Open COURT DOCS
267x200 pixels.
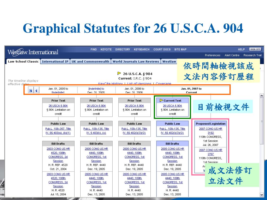(x=162, y=49)
